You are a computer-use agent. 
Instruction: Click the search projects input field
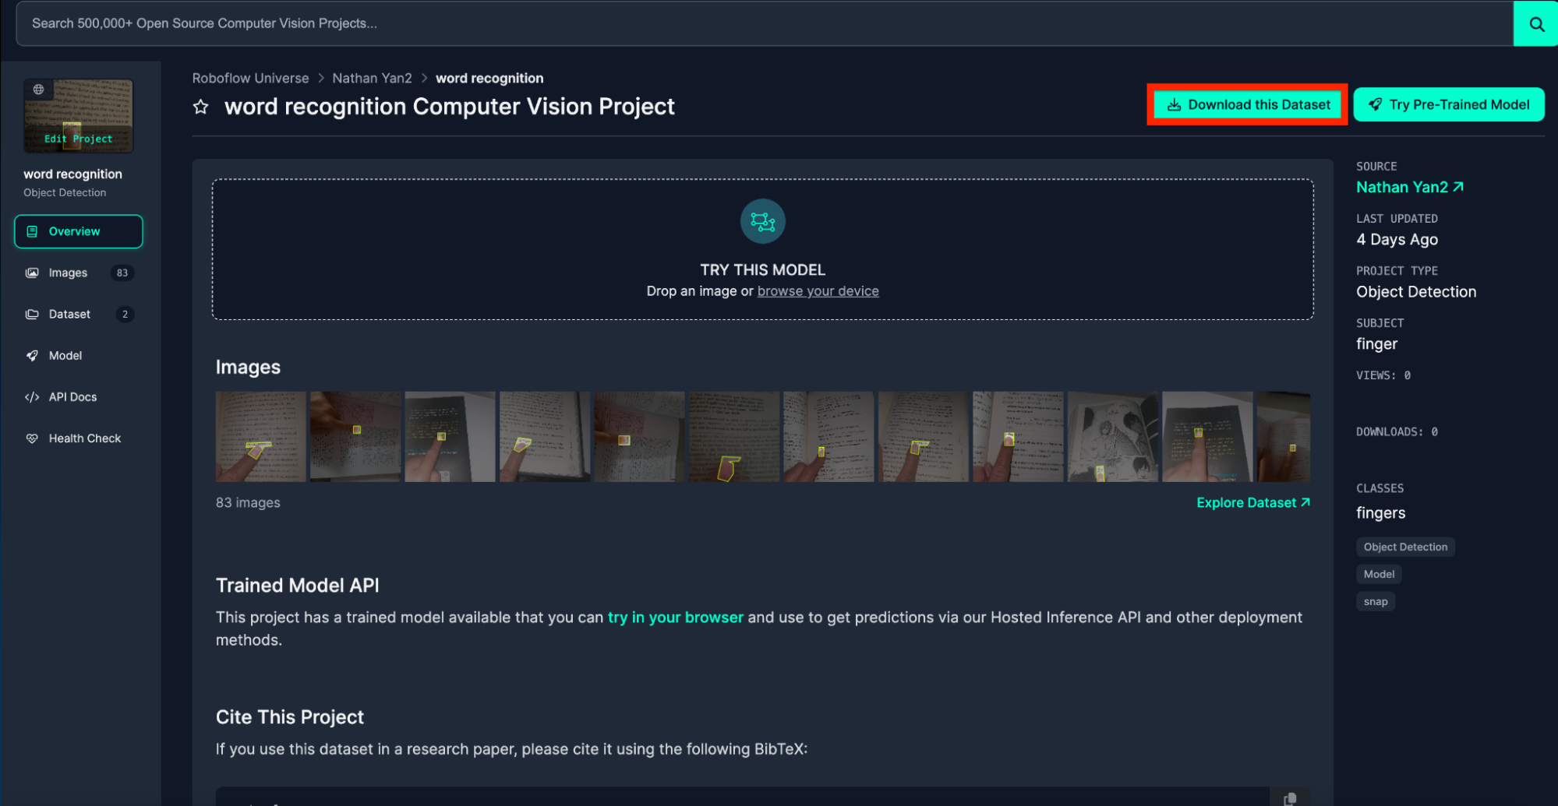(x=765, y=23)
